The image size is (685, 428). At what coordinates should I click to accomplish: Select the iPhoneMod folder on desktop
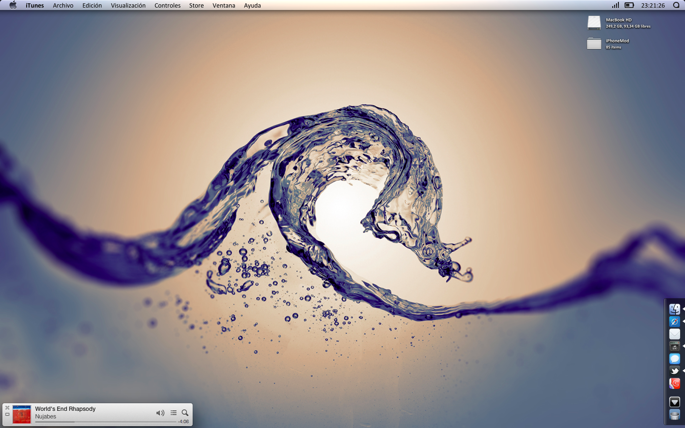click(x=594, y=43)
